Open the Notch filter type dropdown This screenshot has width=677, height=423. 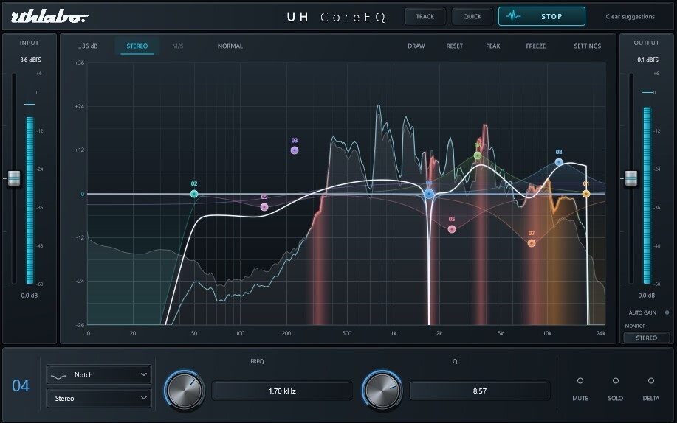99,374
